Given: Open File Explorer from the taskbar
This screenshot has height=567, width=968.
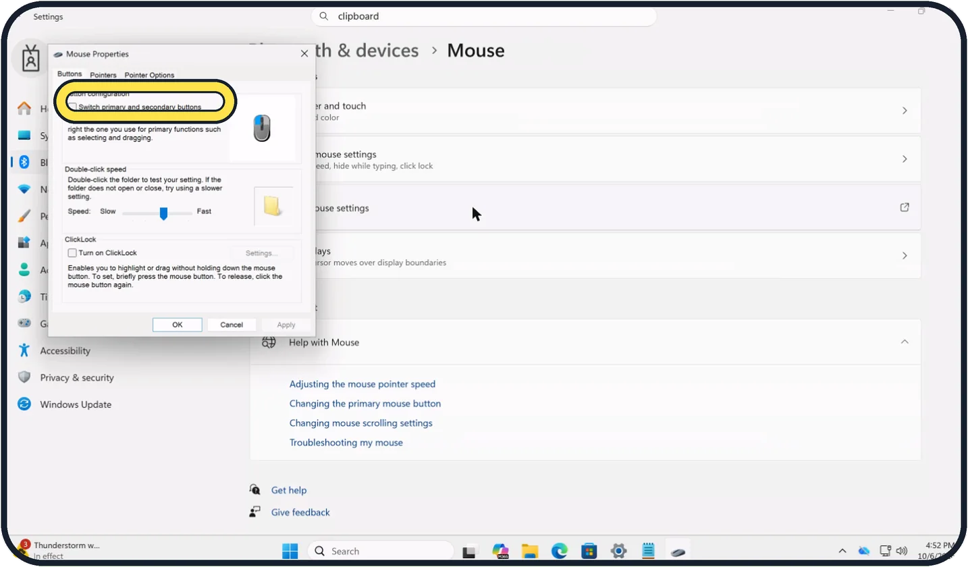Looking at the screenshot, I should point(529,551).
